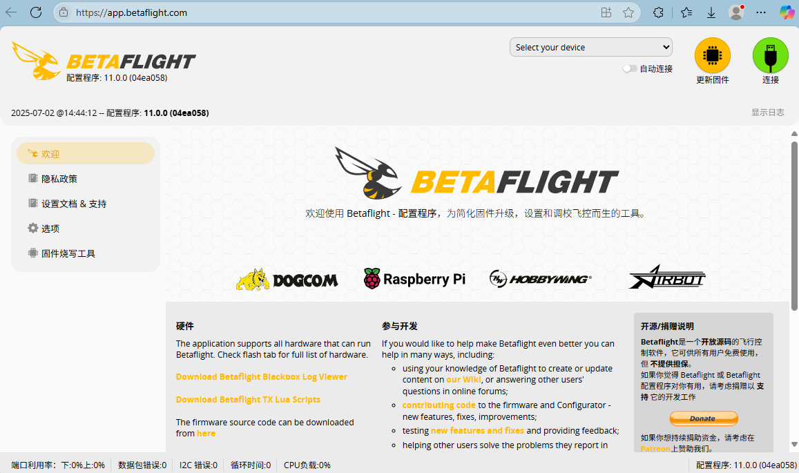Click the Raspberry Pi sponsor logo

[414, 279]
